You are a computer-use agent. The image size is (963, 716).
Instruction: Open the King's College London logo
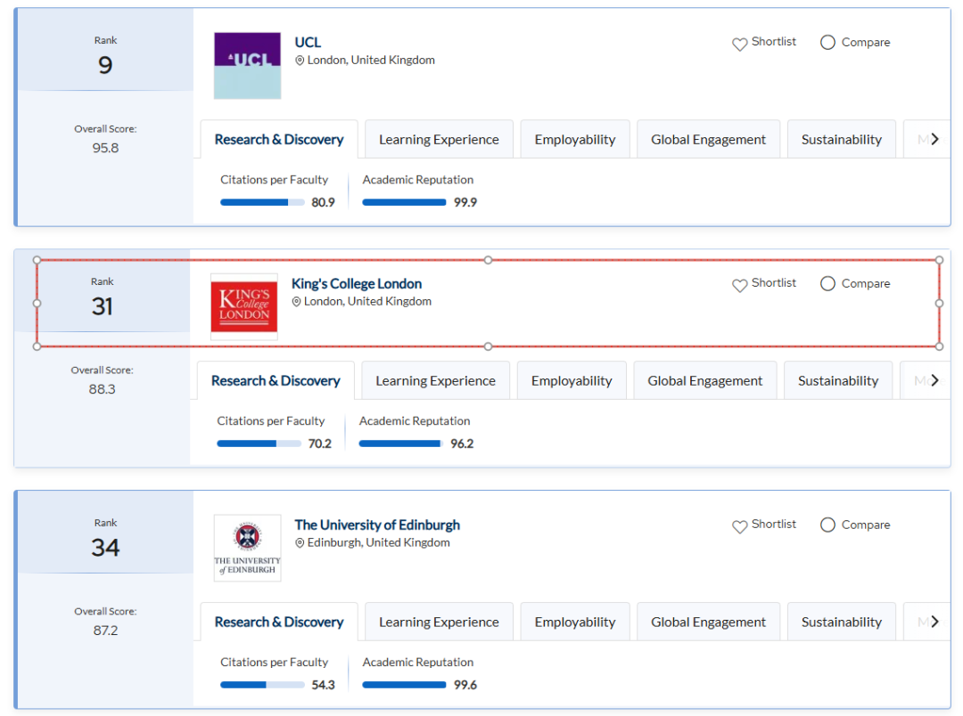[243, 306]
